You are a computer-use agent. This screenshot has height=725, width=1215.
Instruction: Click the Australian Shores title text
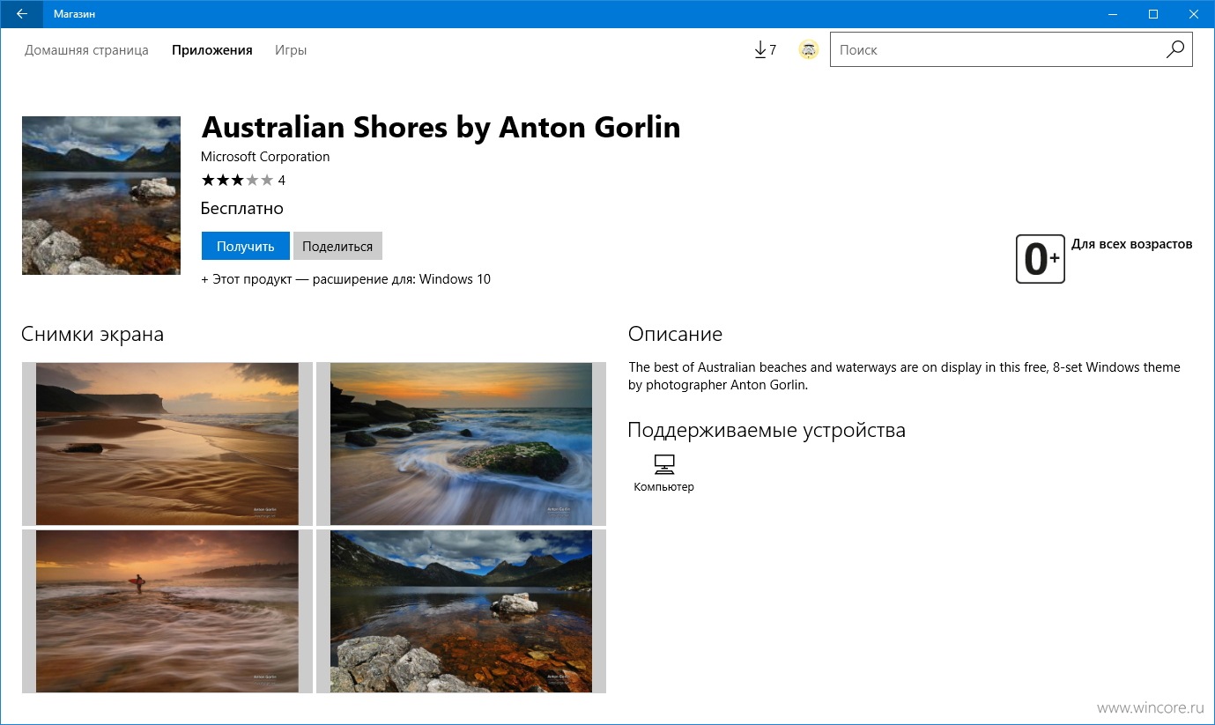coord(441,128)
